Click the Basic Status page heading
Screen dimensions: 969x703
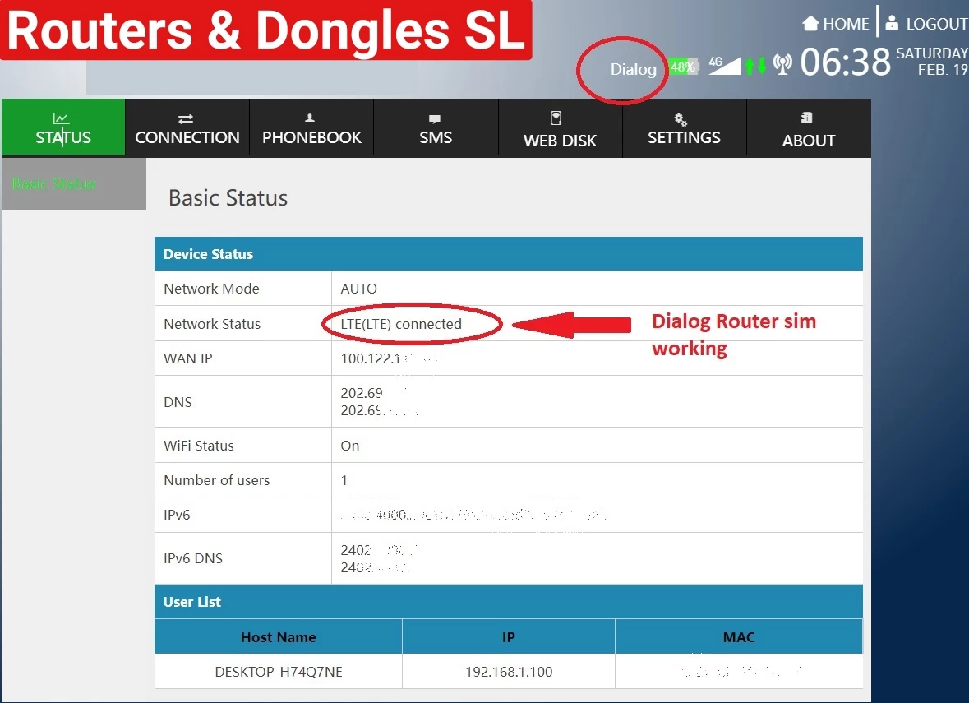click(x=228, y=198)
